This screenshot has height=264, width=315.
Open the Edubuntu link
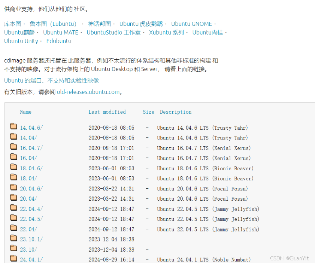point(59,41)
